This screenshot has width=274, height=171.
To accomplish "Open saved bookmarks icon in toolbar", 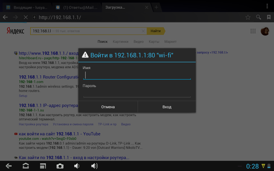I will pos(269,17).
